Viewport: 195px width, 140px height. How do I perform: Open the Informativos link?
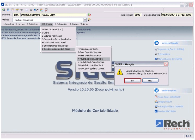click(x=164, y=54)
